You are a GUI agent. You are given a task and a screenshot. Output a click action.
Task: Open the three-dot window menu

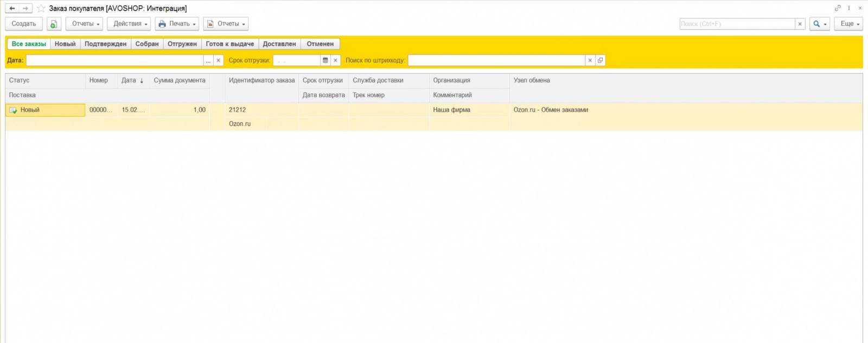(849, 8)
